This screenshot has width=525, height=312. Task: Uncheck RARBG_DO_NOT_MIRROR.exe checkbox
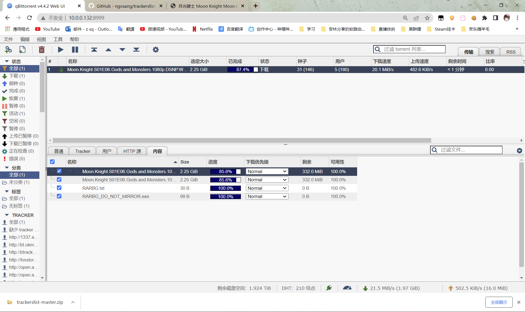[x=59, y=196]
